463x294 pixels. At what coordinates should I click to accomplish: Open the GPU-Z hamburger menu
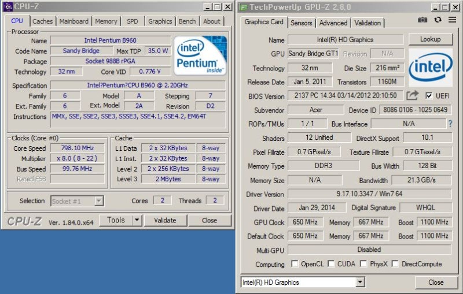(x=453, y=20)
